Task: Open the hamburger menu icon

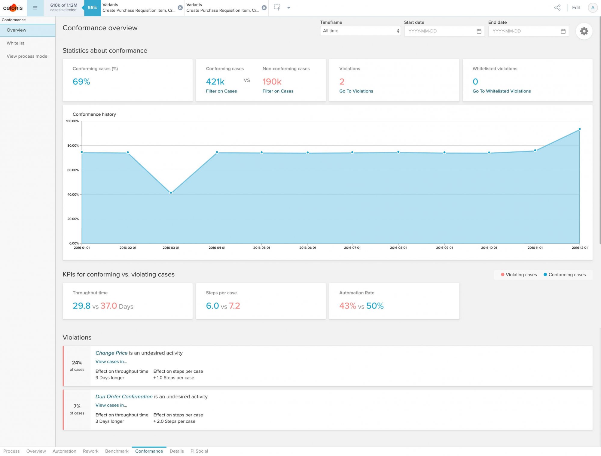Action: tap(35, 8)
